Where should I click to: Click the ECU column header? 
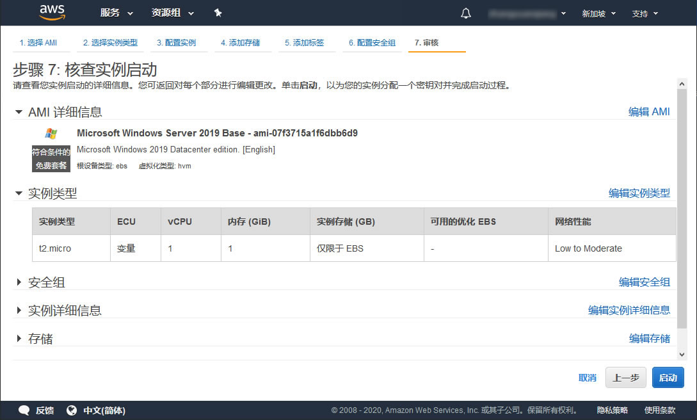click(x=136, y=222)
